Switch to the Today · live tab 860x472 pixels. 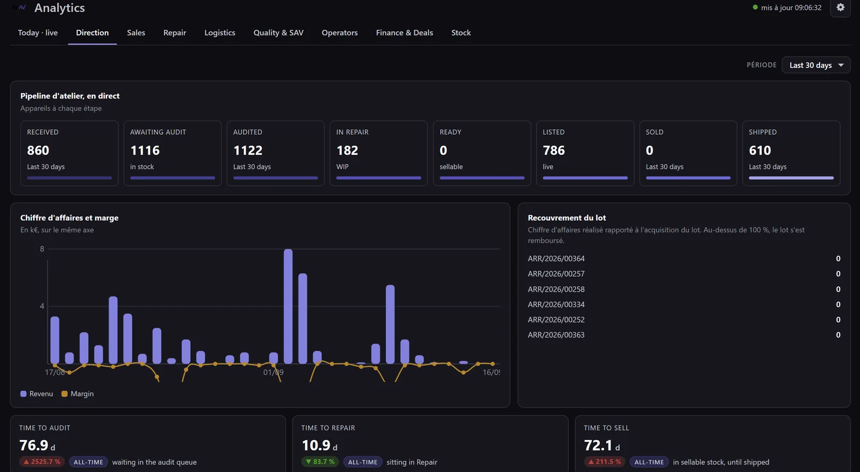coord(38,33)
